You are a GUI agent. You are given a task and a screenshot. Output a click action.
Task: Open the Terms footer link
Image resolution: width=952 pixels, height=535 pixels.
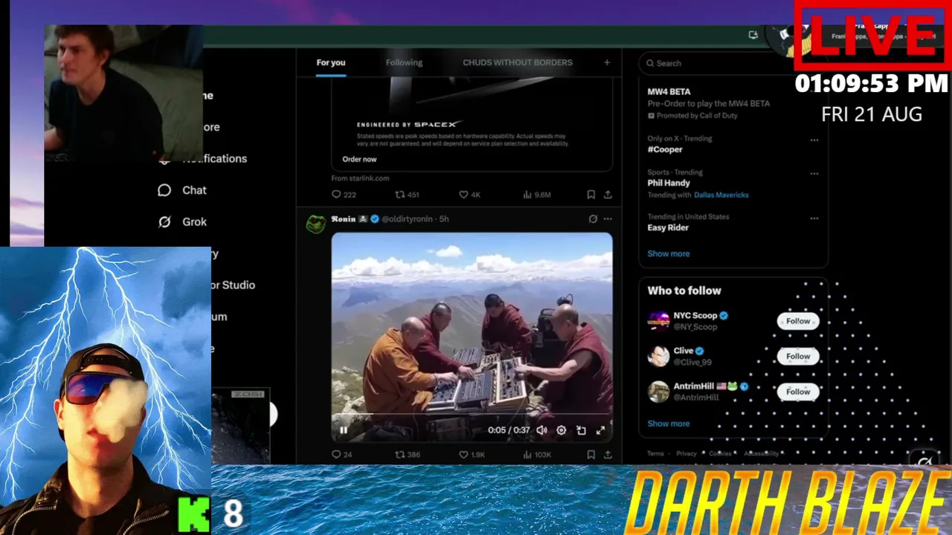[x=655, y=453]
